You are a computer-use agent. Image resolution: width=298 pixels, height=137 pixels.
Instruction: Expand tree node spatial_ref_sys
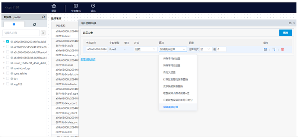tap(4, 68)
